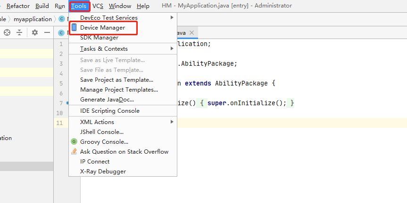
Task: Choose Save Project as Template
Action: click(123, 79)
